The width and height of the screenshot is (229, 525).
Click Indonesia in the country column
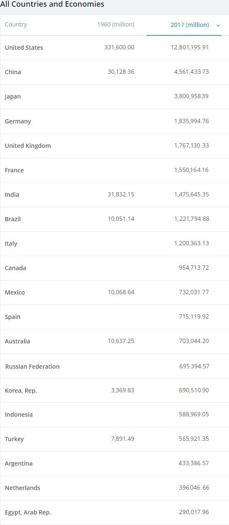[19, 415]
